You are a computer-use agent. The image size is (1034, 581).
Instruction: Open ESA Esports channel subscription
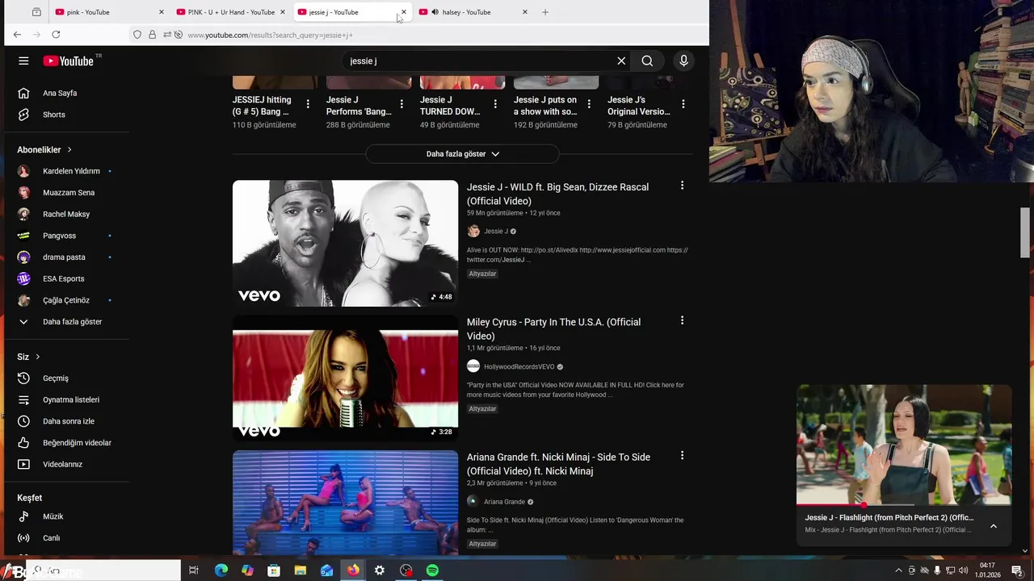click(65, 279)
